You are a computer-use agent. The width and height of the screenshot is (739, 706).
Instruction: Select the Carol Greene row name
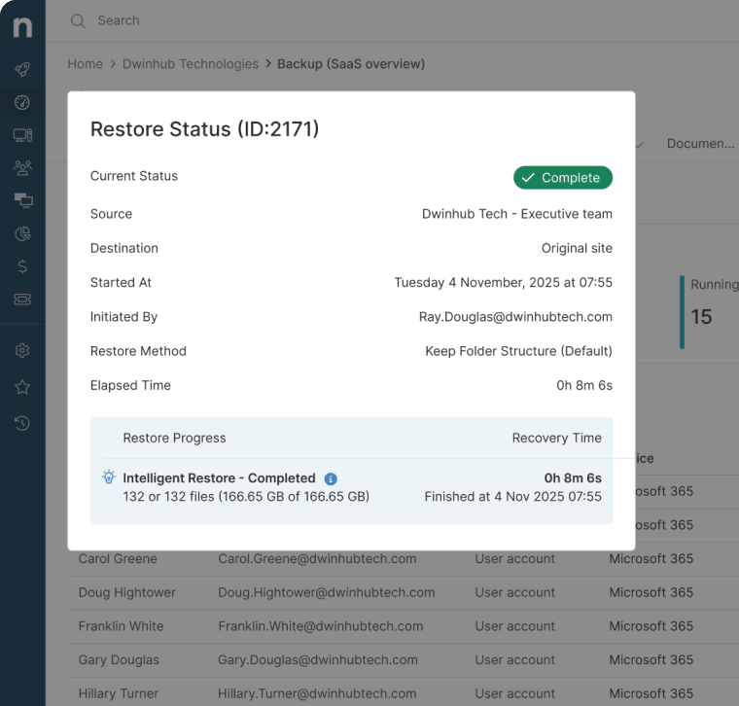118,558
